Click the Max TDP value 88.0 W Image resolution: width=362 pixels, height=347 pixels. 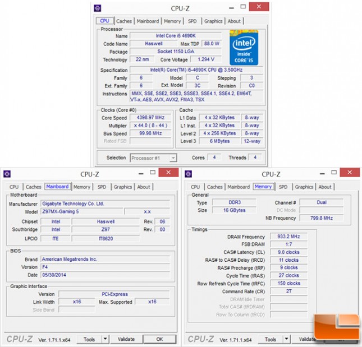click(x=212, y=44)
